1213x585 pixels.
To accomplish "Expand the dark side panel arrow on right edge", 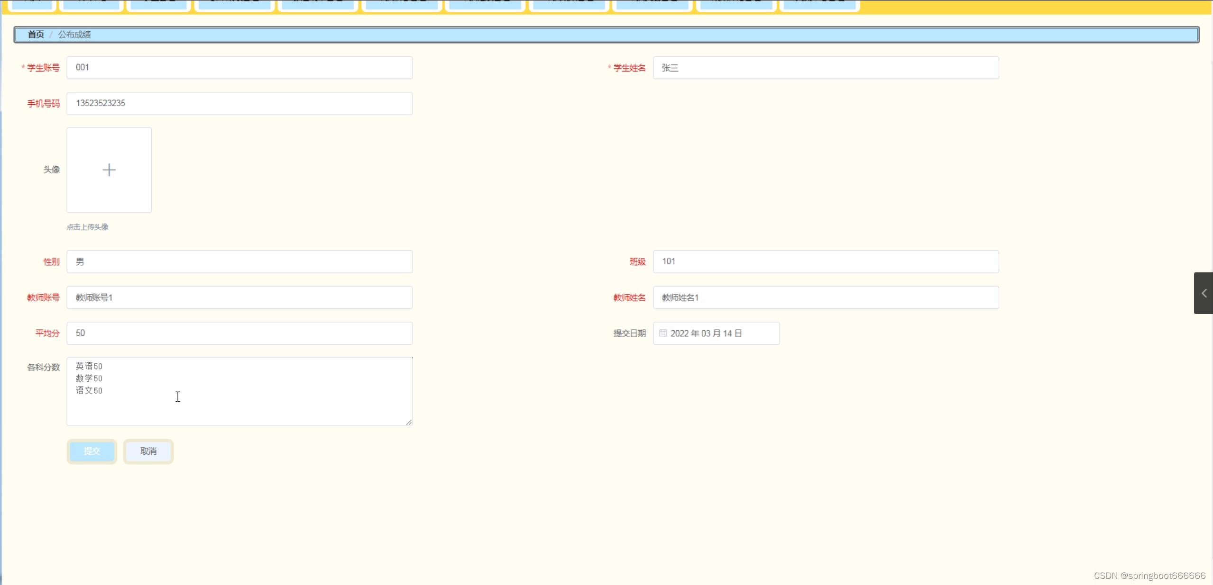I will [1204, 293].
